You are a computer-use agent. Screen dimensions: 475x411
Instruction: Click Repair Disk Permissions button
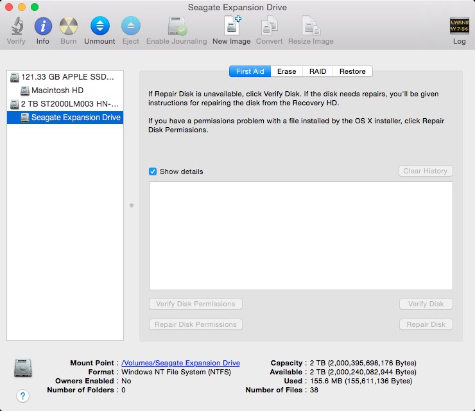[x=195, y=324]
